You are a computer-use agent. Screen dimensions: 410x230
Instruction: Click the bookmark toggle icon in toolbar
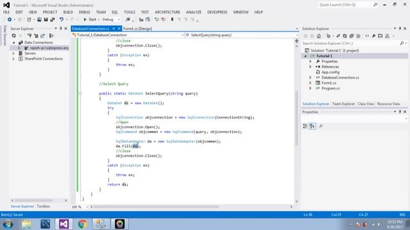tap(172, 19)
